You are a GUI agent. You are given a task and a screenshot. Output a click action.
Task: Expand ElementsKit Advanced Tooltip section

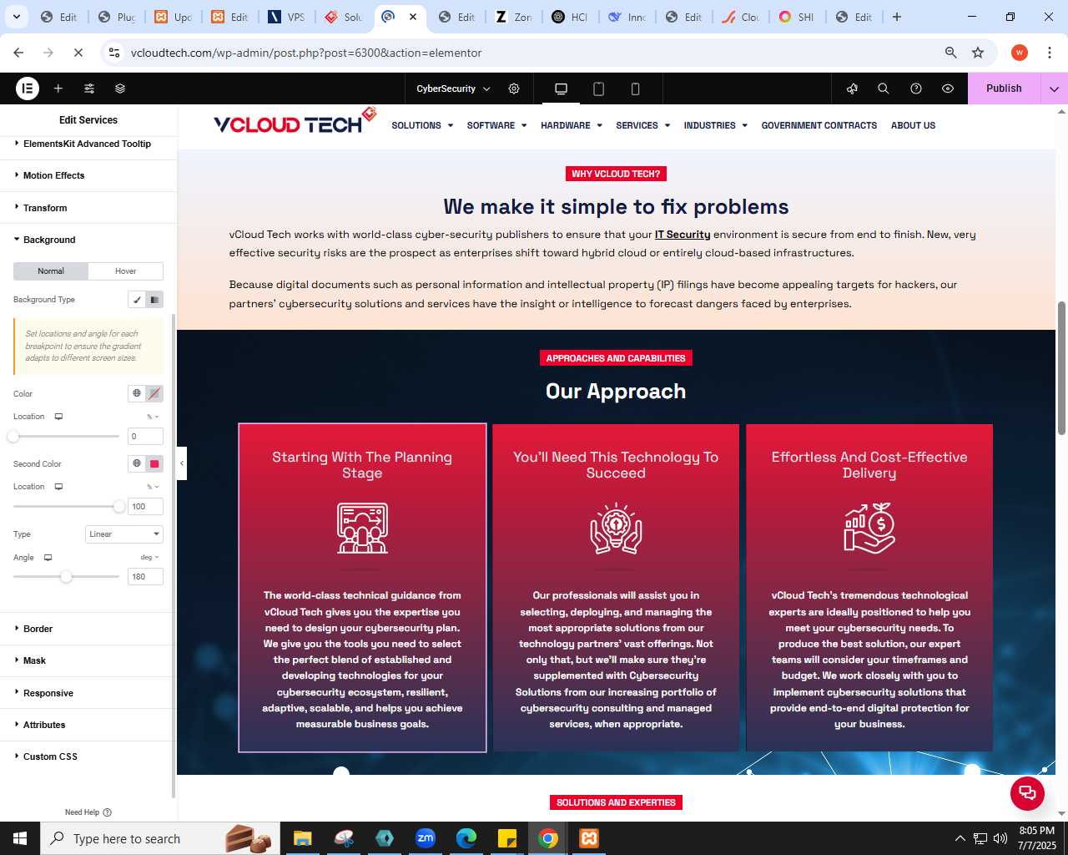click(x=88, y=144)
